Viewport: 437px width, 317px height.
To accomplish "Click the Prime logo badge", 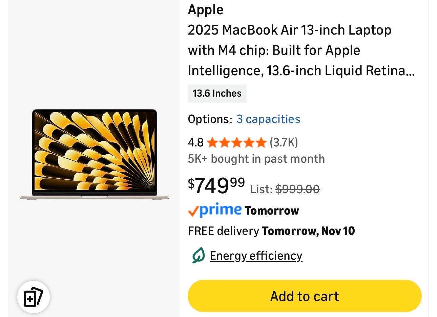I will coord(220,210).
